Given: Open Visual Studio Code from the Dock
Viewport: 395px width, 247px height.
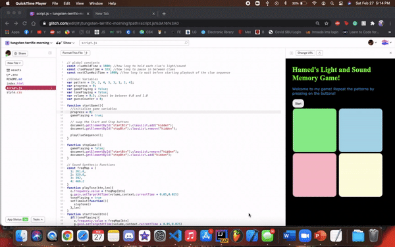Looking at the screenshot, I should (x=175, y=236).
